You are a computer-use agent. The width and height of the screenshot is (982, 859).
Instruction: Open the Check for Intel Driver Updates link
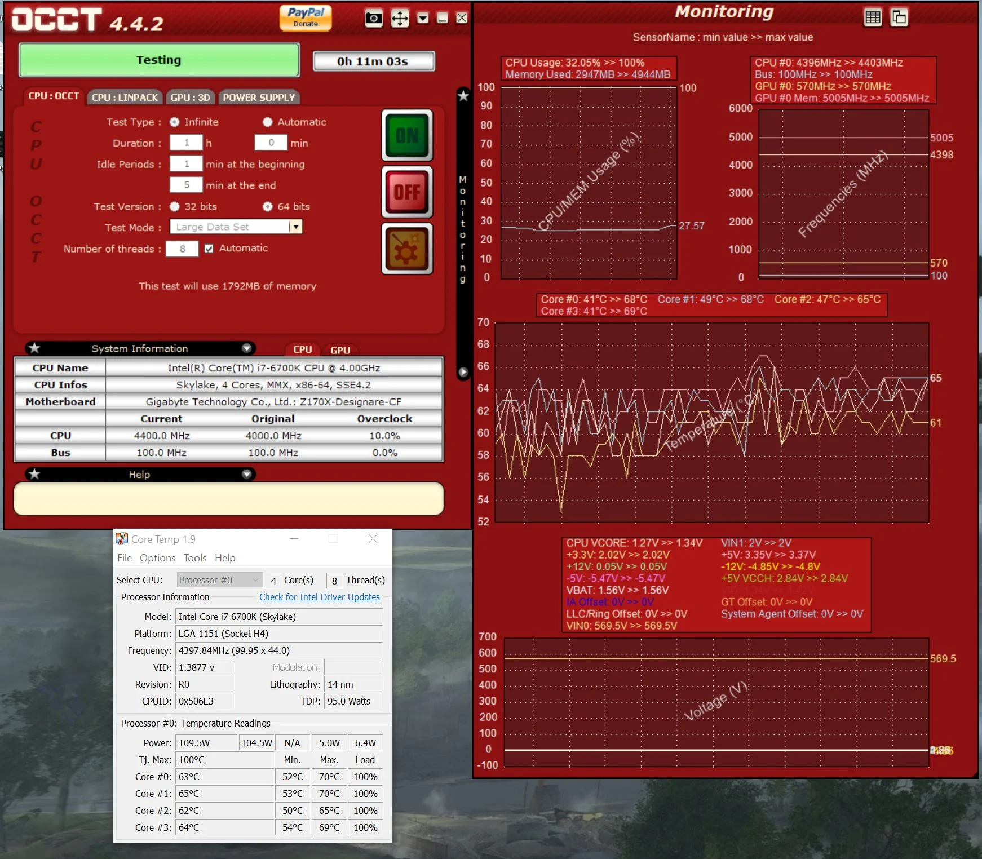pos(320,597)
